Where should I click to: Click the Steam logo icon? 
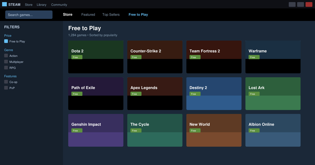pos(4,4)
